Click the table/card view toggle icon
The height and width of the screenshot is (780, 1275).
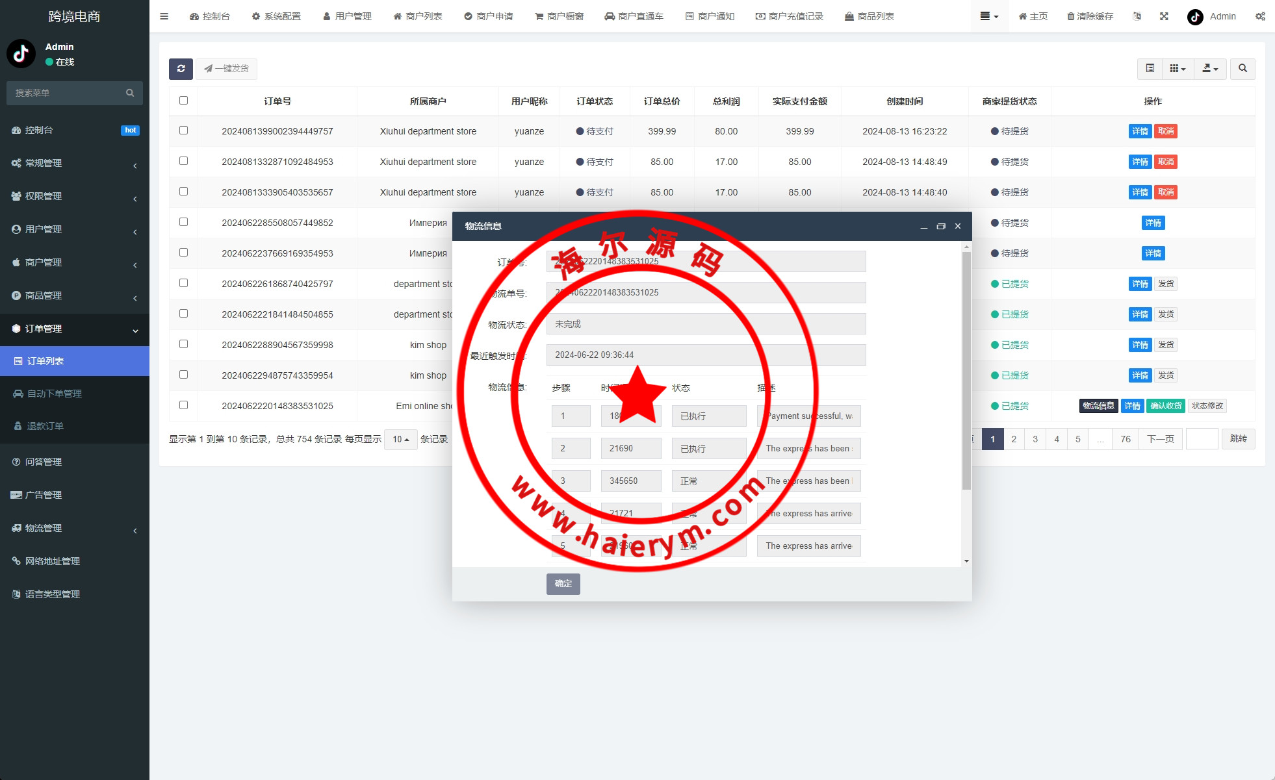[1150, 69]
